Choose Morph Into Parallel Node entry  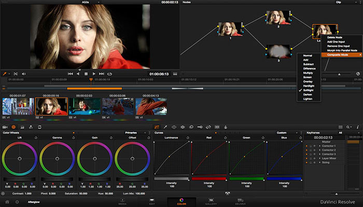341,50
